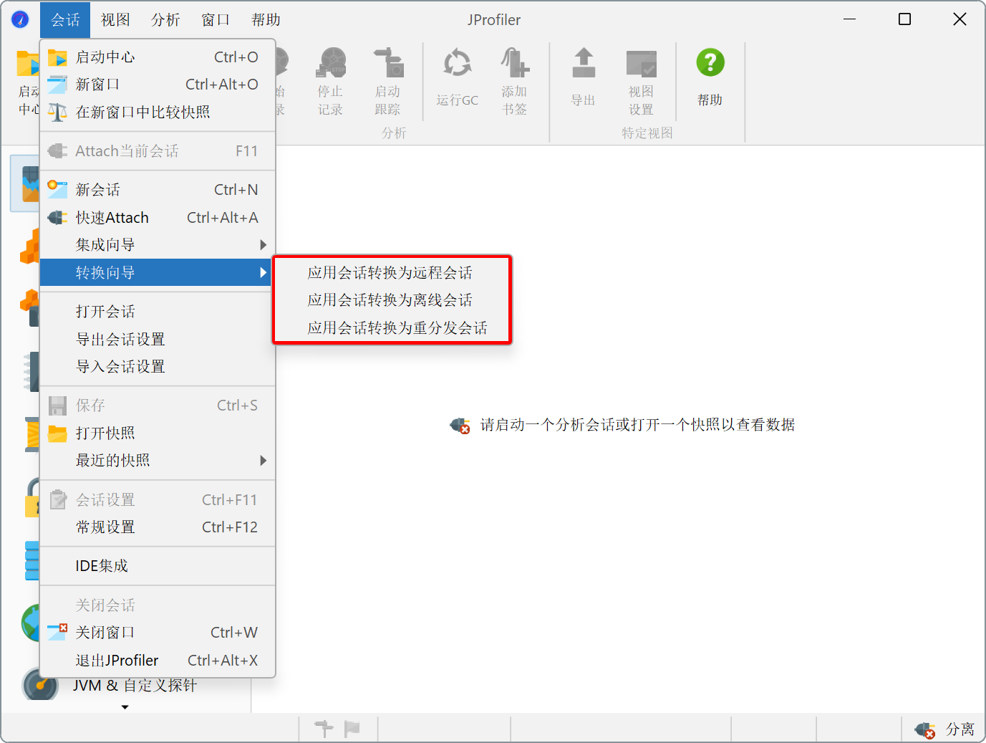Open 常规设置 from the menu
The width and height of the screenshot is (986, 743).
pos(158,527)
